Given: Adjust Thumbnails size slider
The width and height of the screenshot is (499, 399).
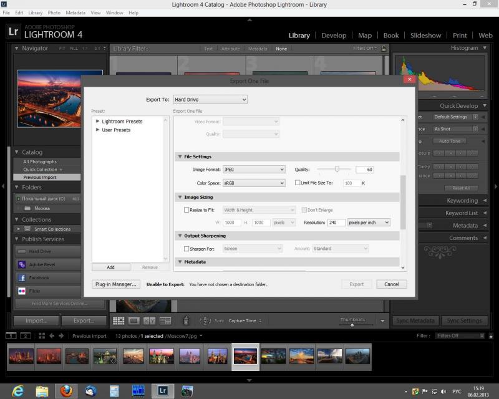Looking at the screenshot, I should click(352, 325).
